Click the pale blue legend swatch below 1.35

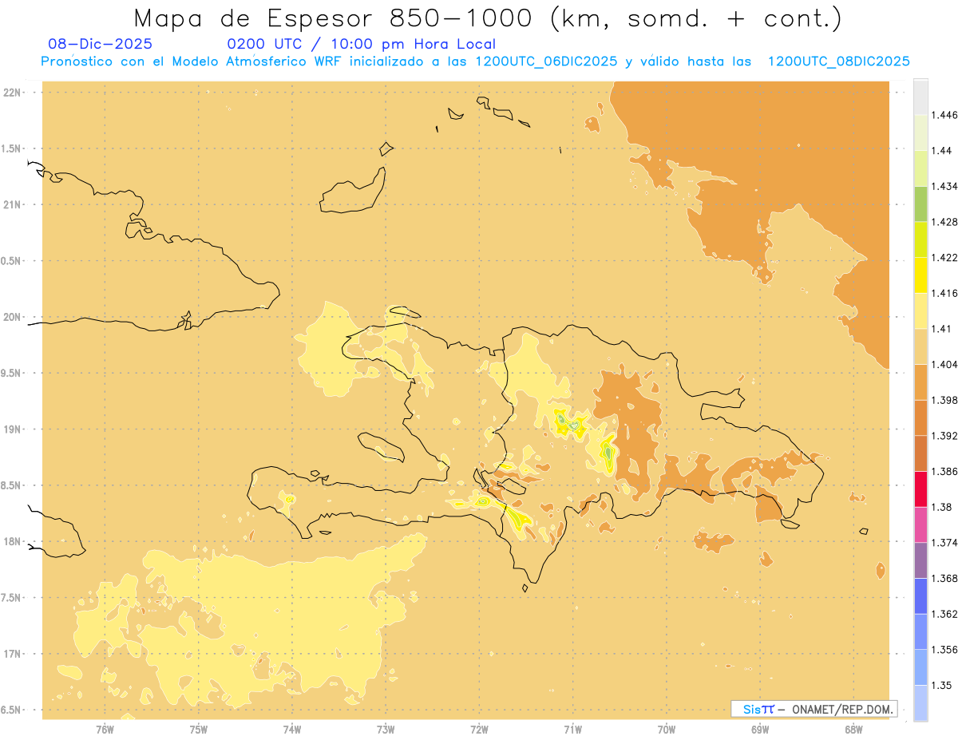[920, 703]
